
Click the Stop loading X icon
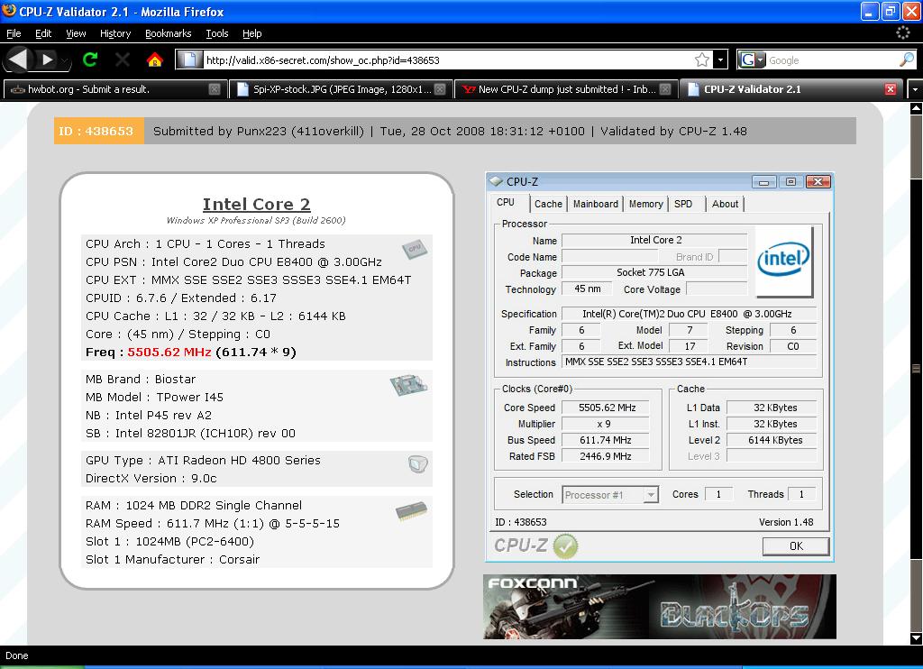point(123,60)
